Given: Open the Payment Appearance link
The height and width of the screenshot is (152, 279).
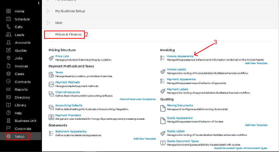Looking at the screenshot, I should pos(181,79).
